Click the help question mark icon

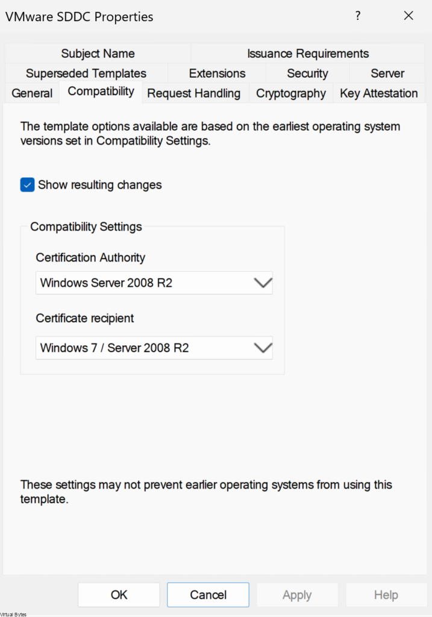pyautogui.click(x=357, y=16)
